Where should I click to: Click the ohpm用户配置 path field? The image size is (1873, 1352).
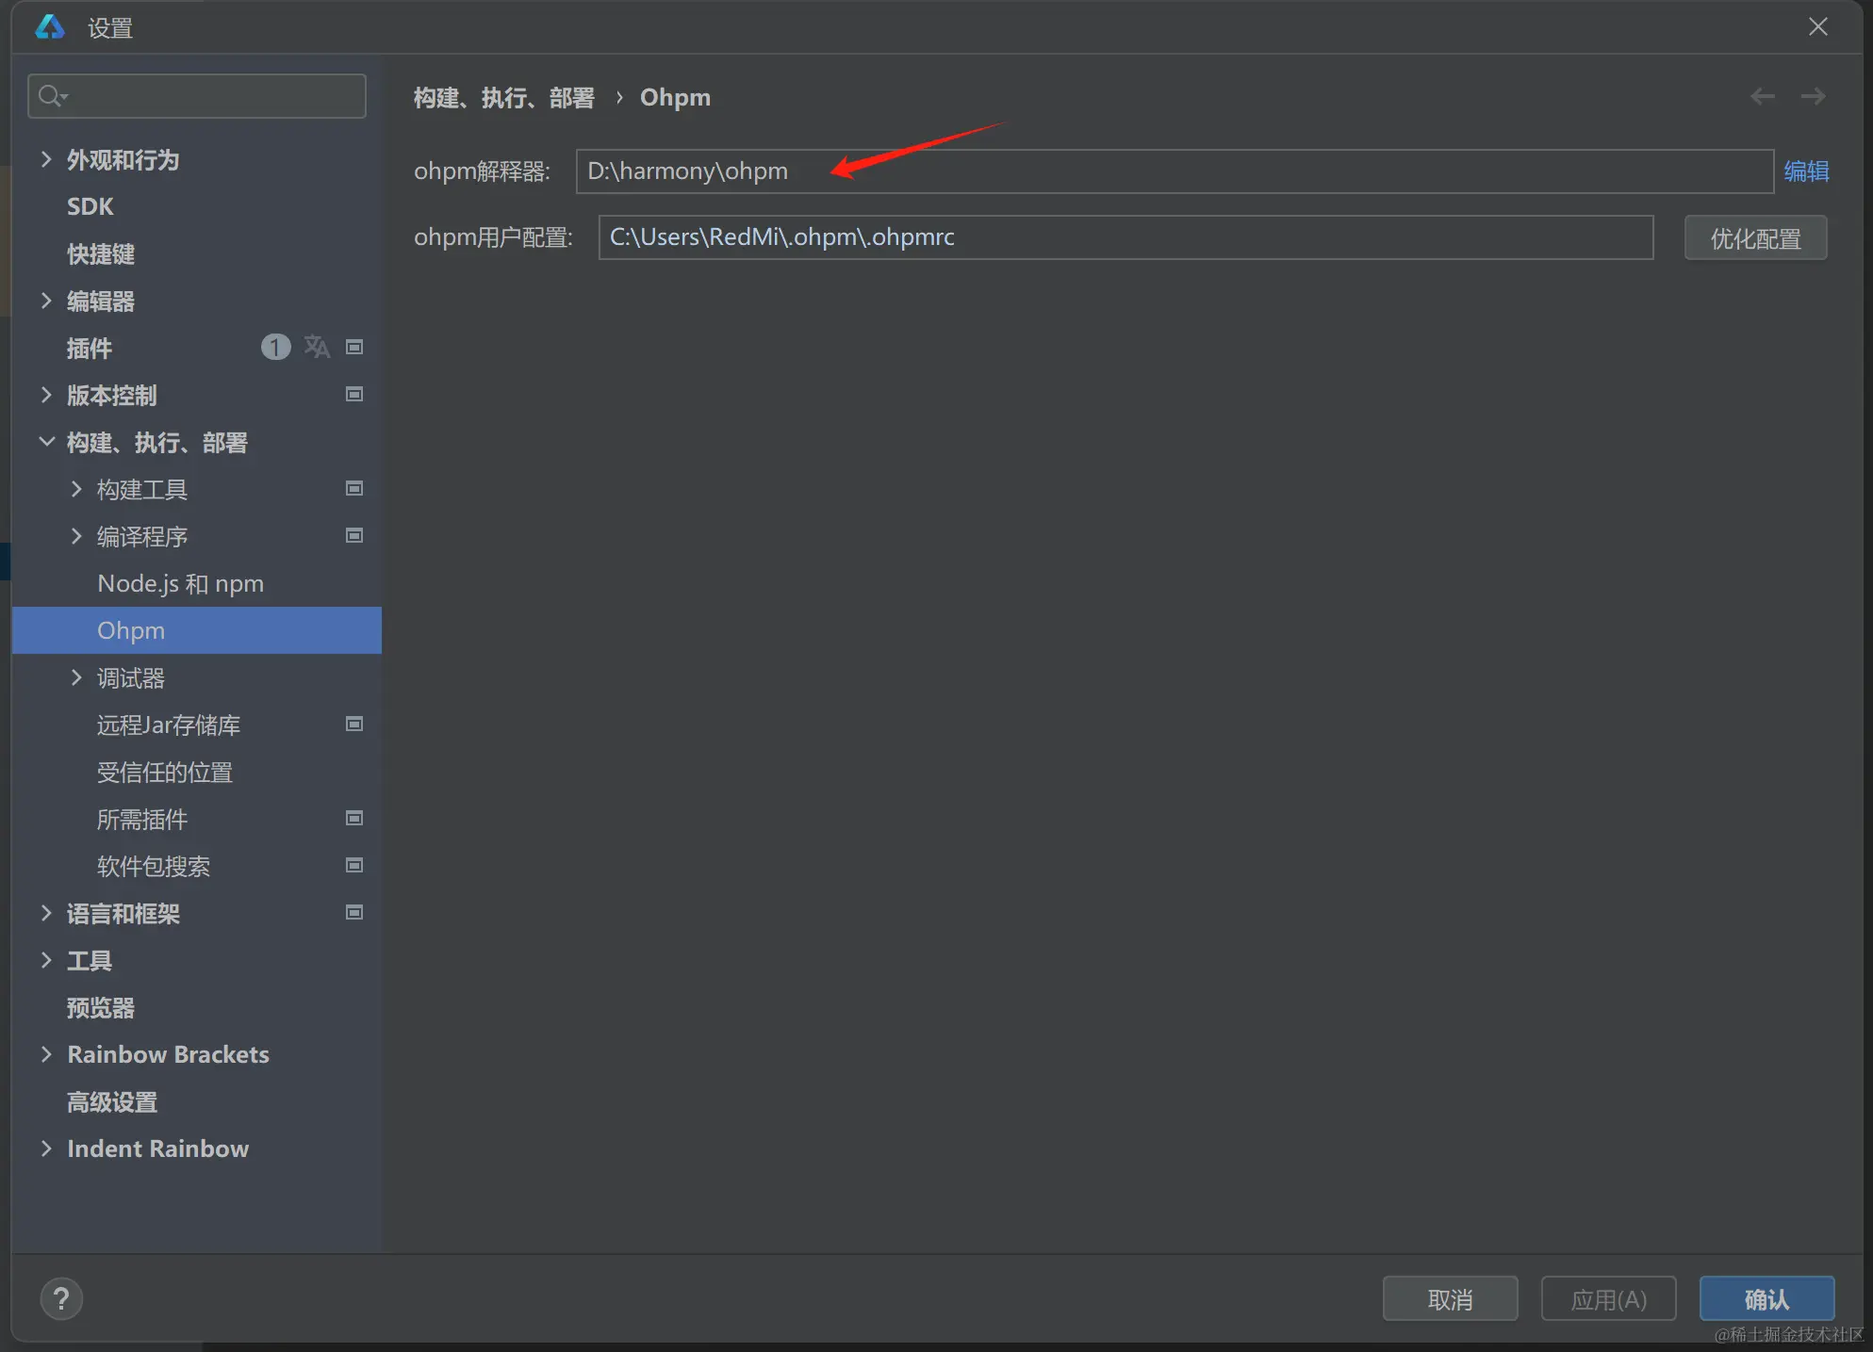[x=1125, y=237]
